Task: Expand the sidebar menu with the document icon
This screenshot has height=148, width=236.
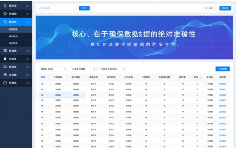Action: 28,59
